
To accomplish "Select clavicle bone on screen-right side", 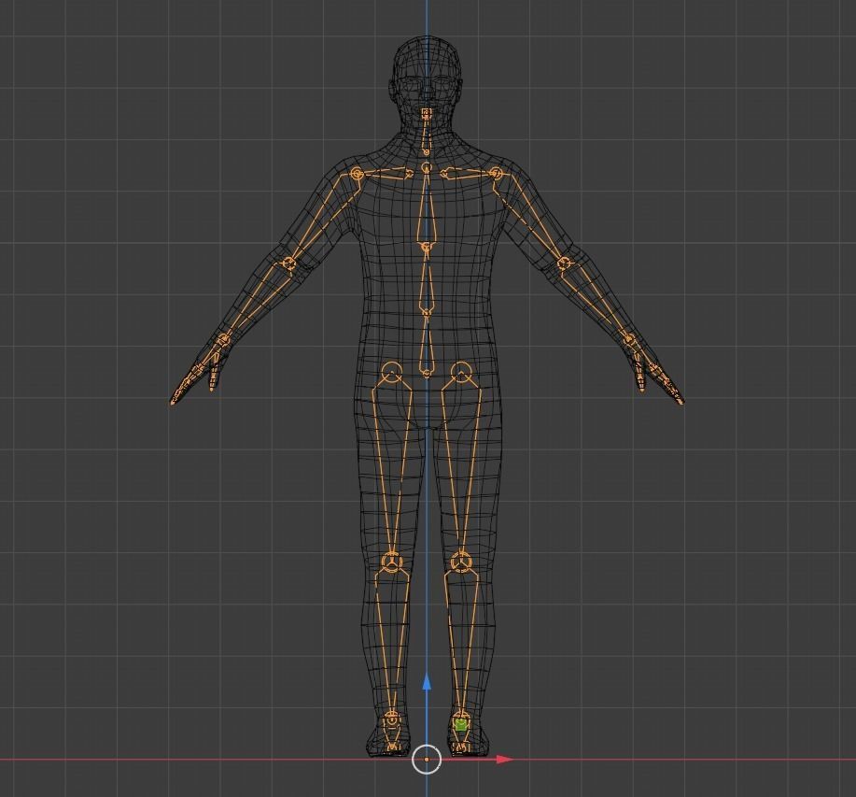I will [x=468, y=173].
